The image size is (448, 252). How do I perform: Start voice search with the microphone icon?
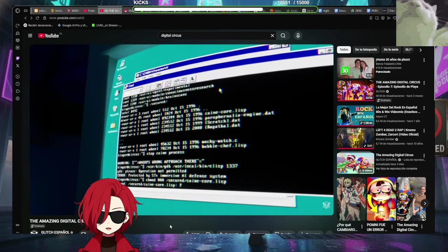(x=298, y=35)
